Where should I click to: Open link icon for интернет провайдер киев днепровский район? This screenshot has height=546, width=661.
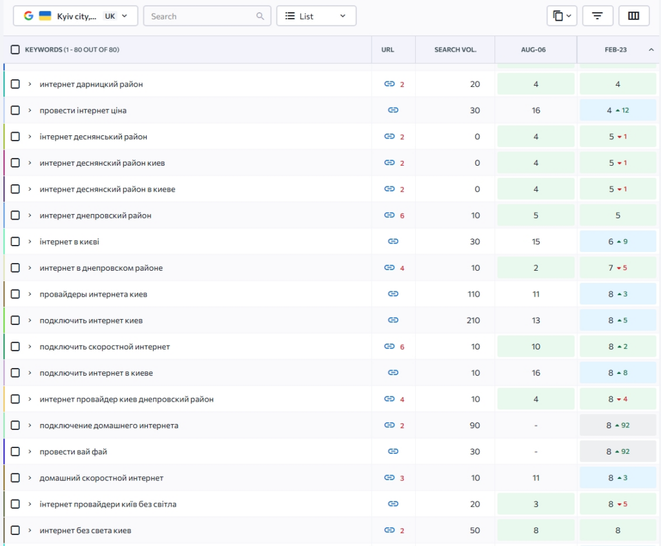(389, 398)
